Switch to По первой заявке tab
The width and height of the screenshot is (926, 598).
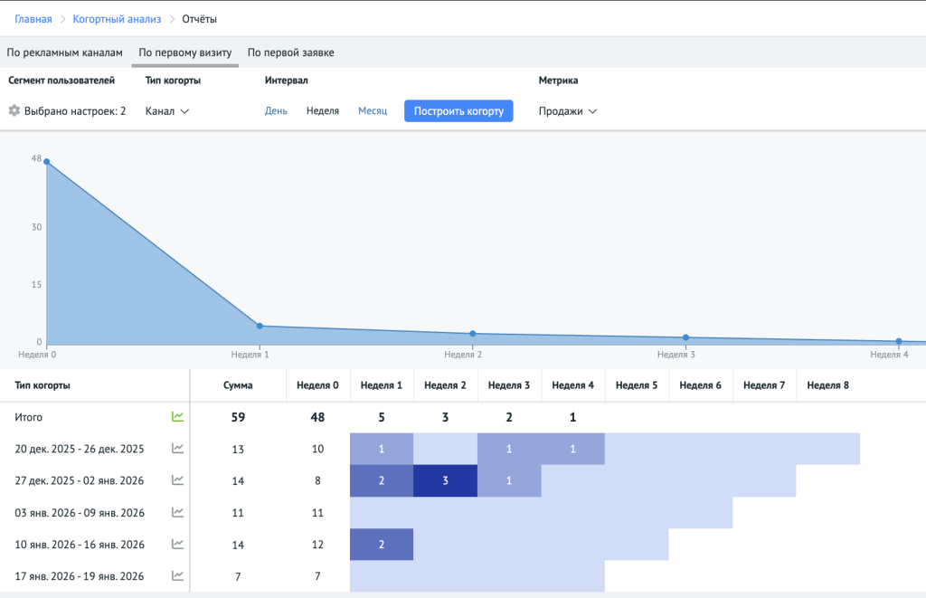pyautogui.click(x=290, y=52)
